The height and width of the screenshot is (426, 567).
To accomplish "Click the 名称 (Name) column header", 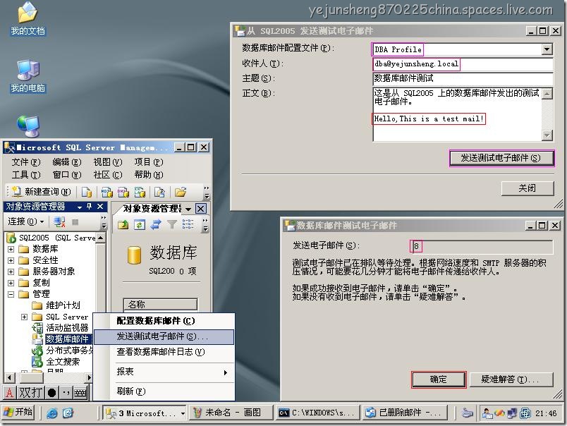I will (x=161, y=305).
